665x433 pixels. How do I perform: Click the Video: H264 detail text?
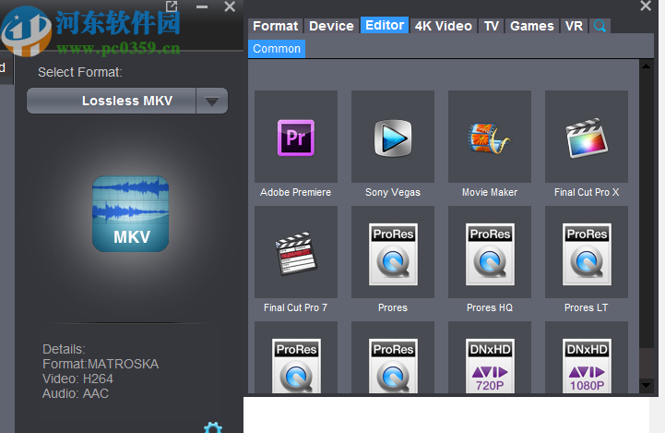pyautogui.click(x=77, y=379)
